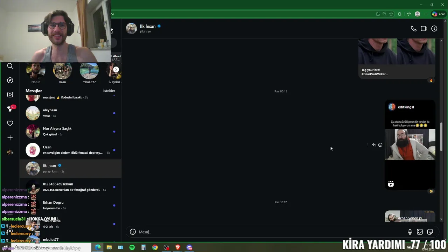Open browser settings and more menu
Image resolution: width=448 pixels, height=252 pixels.
point(426,14)
